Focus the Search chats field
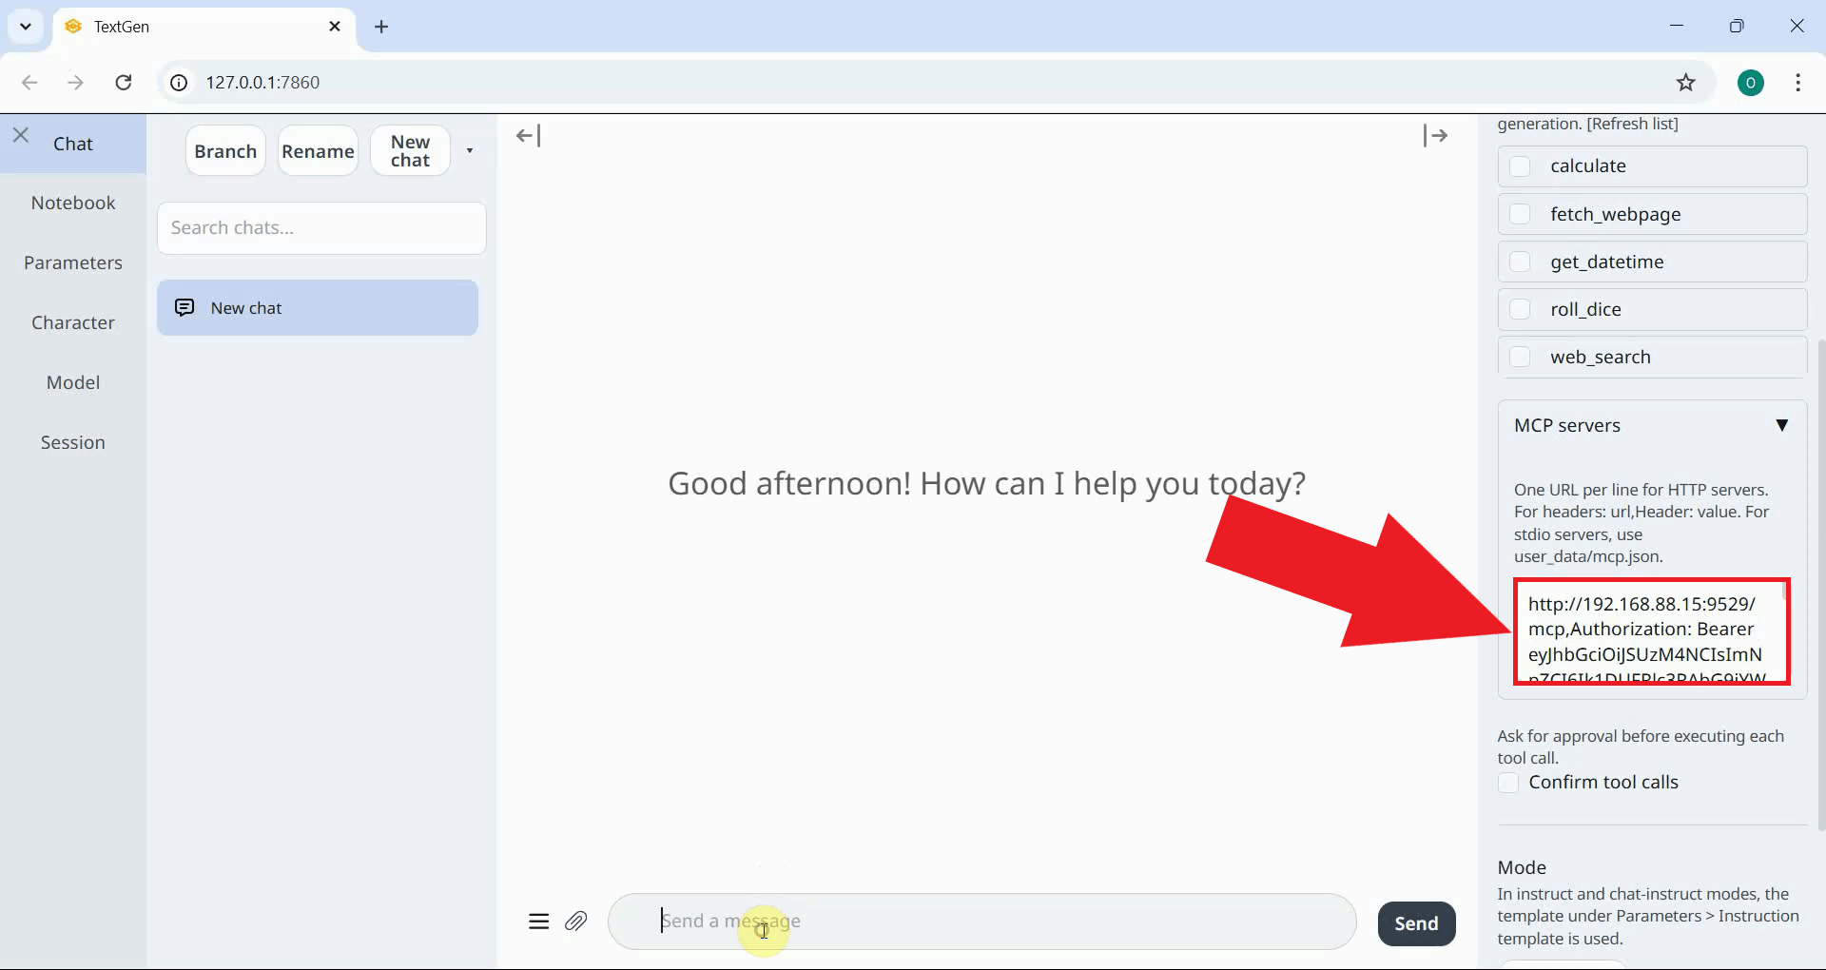 [x=321, y=228]
